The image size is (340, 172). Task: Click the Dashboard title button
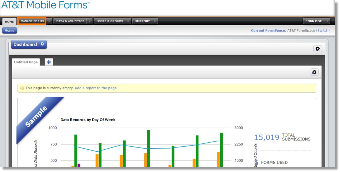click(x=29, y=44)
